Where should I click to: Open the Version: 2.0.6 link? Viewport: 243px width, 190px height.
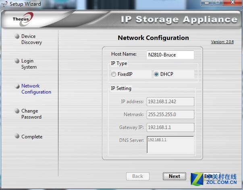tap(222, 42)
